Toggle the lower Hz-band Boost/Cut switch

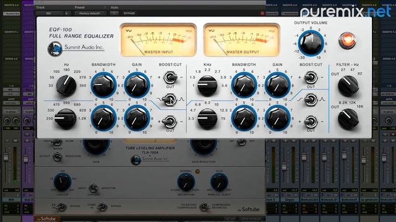[170, 122]
